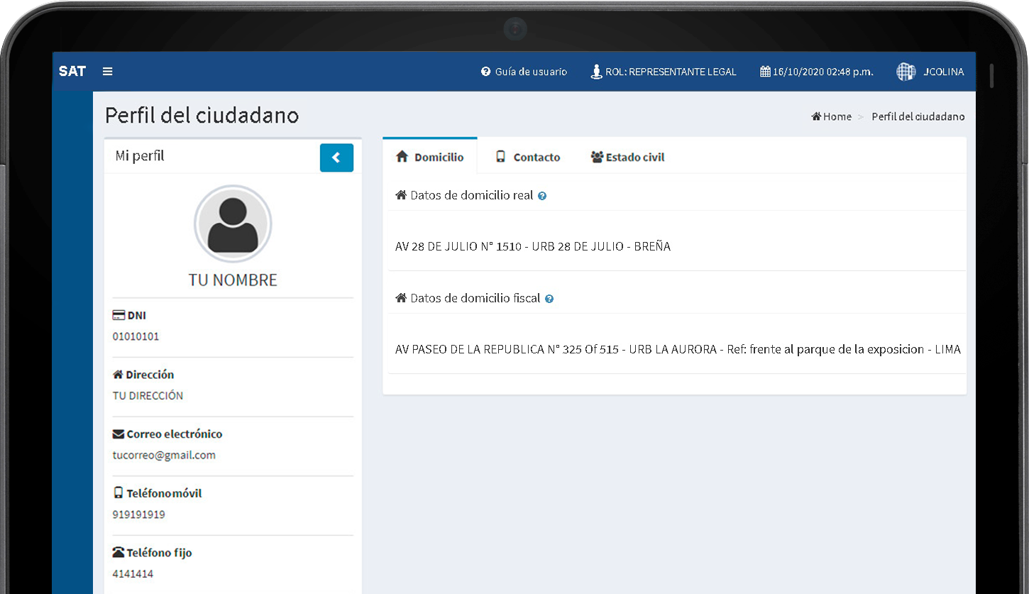This screenshot has width=1029, height=594.
Task: Click the house icon on the Domicilio tab
Action: [x=402, y=157]
